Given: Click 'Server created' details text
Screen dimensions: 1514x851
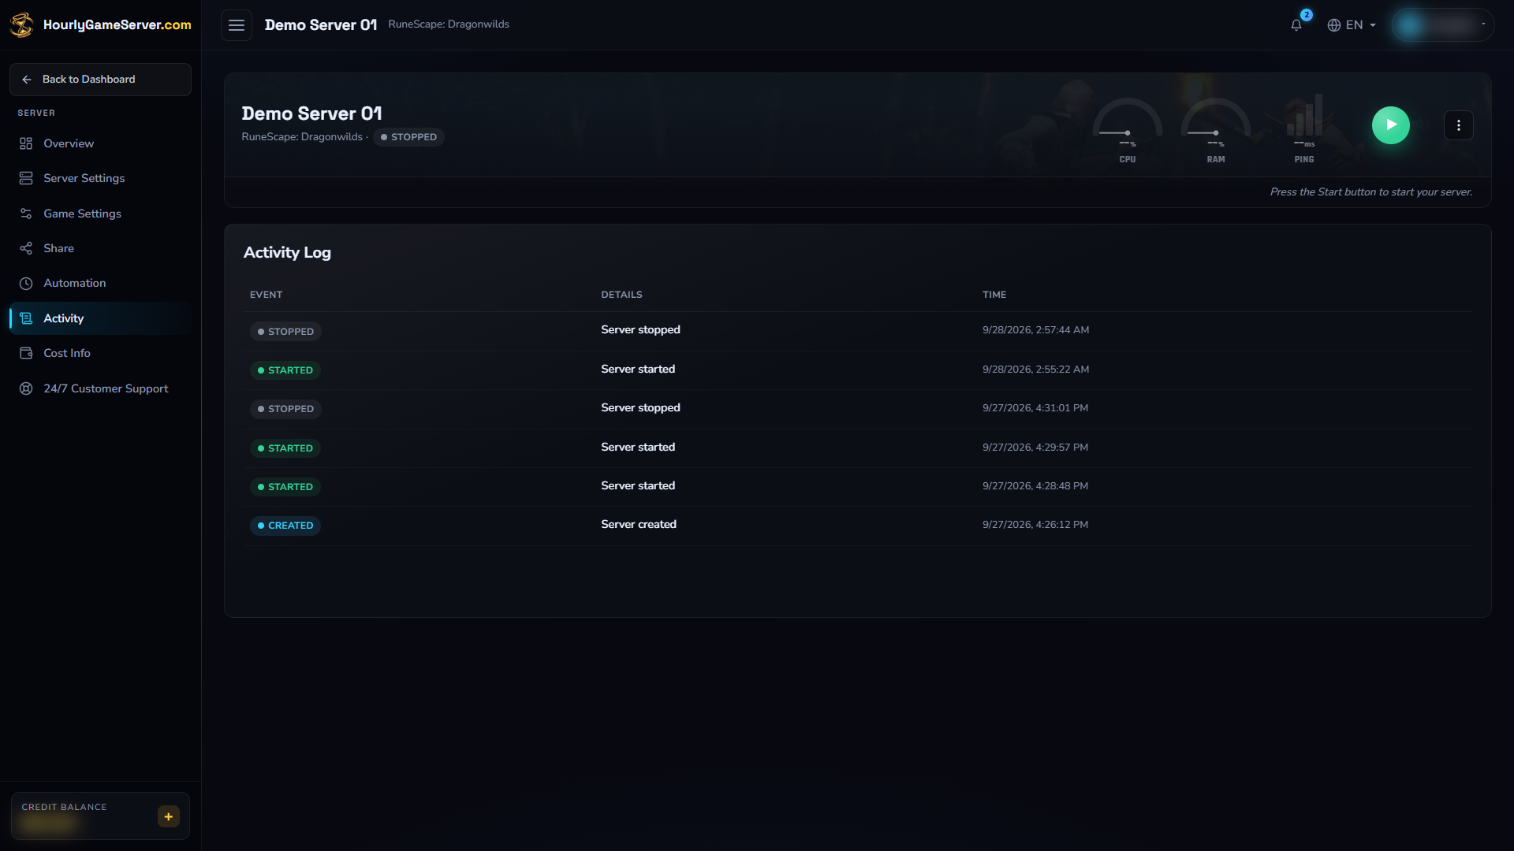Looking at the screenshot, I should coord(639,524).
